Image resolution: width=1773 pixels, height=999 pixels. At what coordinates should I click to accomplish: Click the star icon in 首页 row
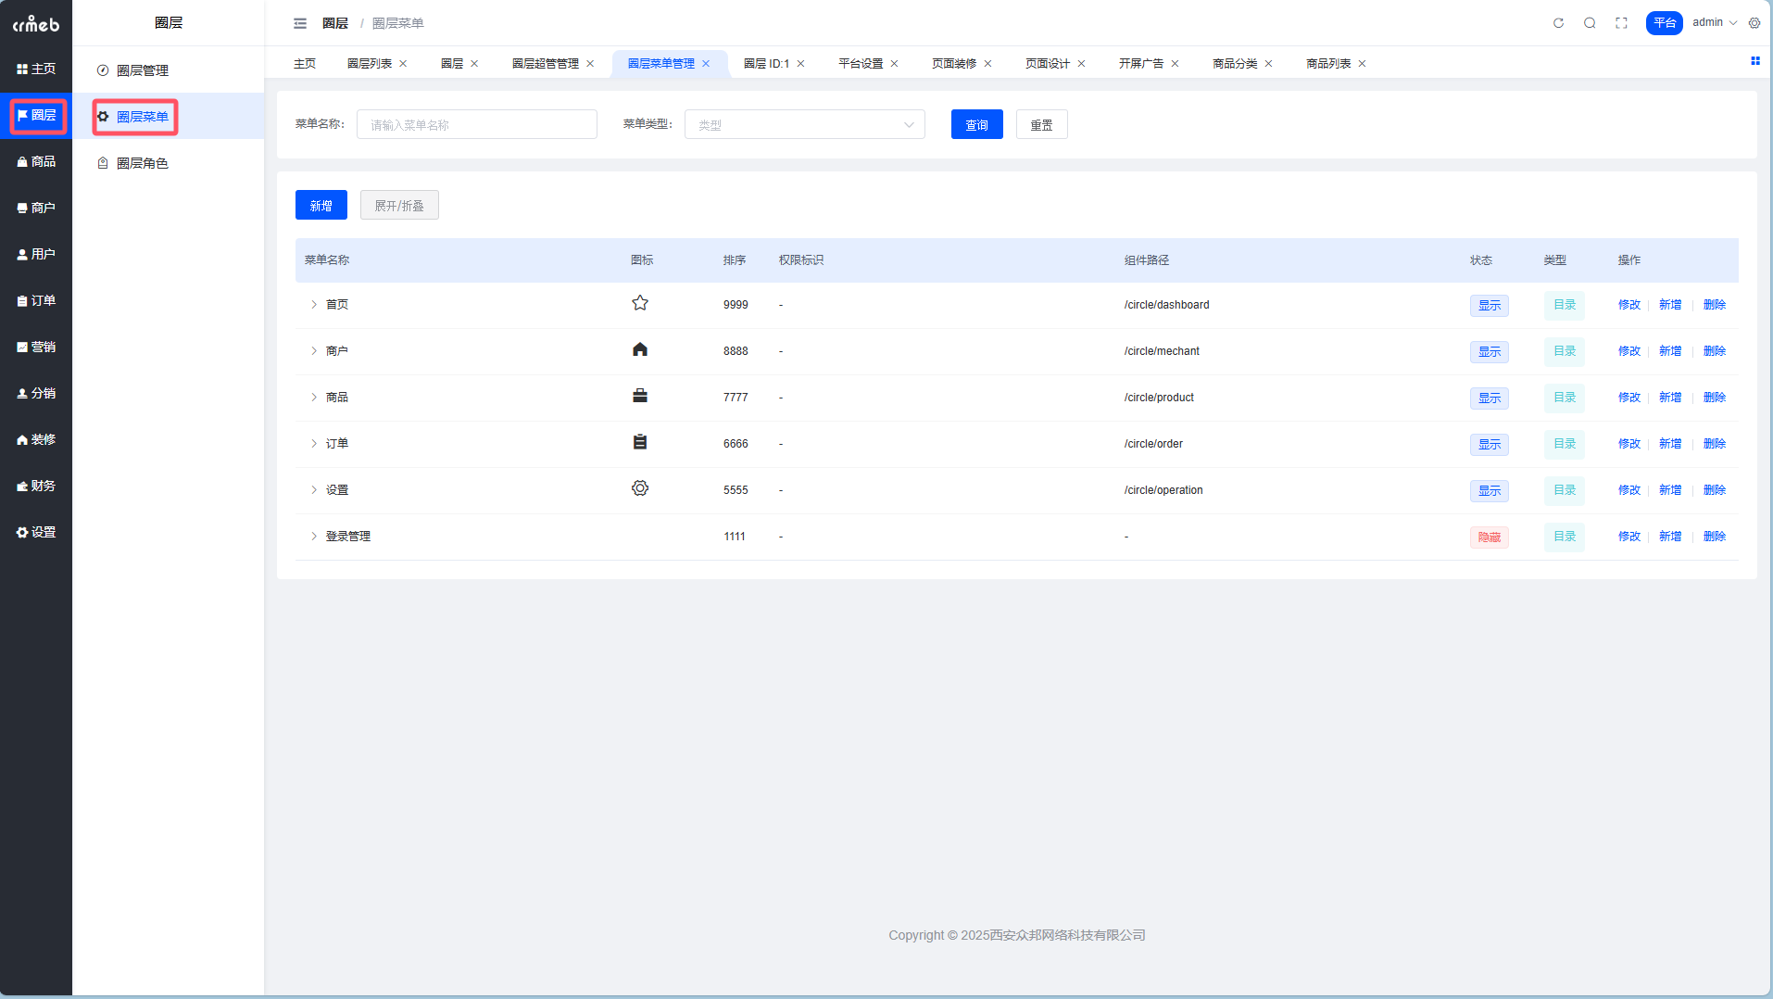click(x=640, y=303)
